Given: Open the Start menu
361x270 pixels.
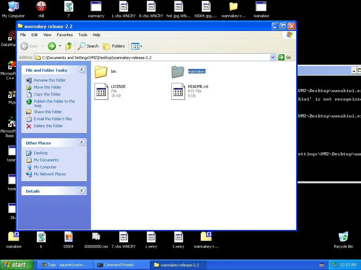Looking at the screenshot, I should (17, 265).
